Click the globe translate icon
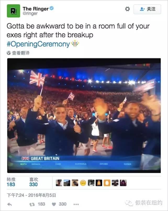The image size is (168, 211). click(x=9, y=53)
